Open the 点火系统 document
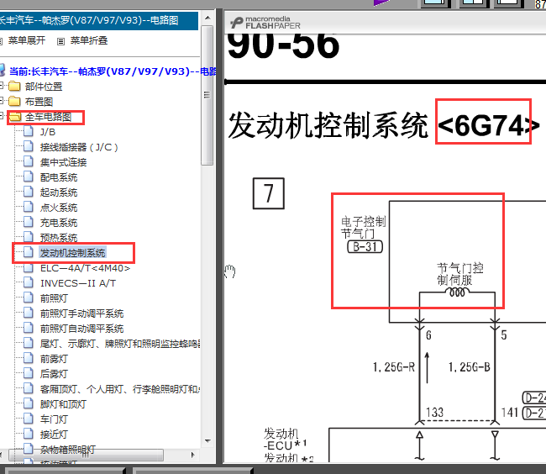Screen dimensions: 546x474 click(59, 208)
